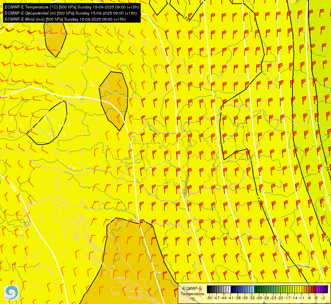331x304 pixels.
Task: Click the legend title ECMWF-E Temperature °C
Action: point(192,294)
